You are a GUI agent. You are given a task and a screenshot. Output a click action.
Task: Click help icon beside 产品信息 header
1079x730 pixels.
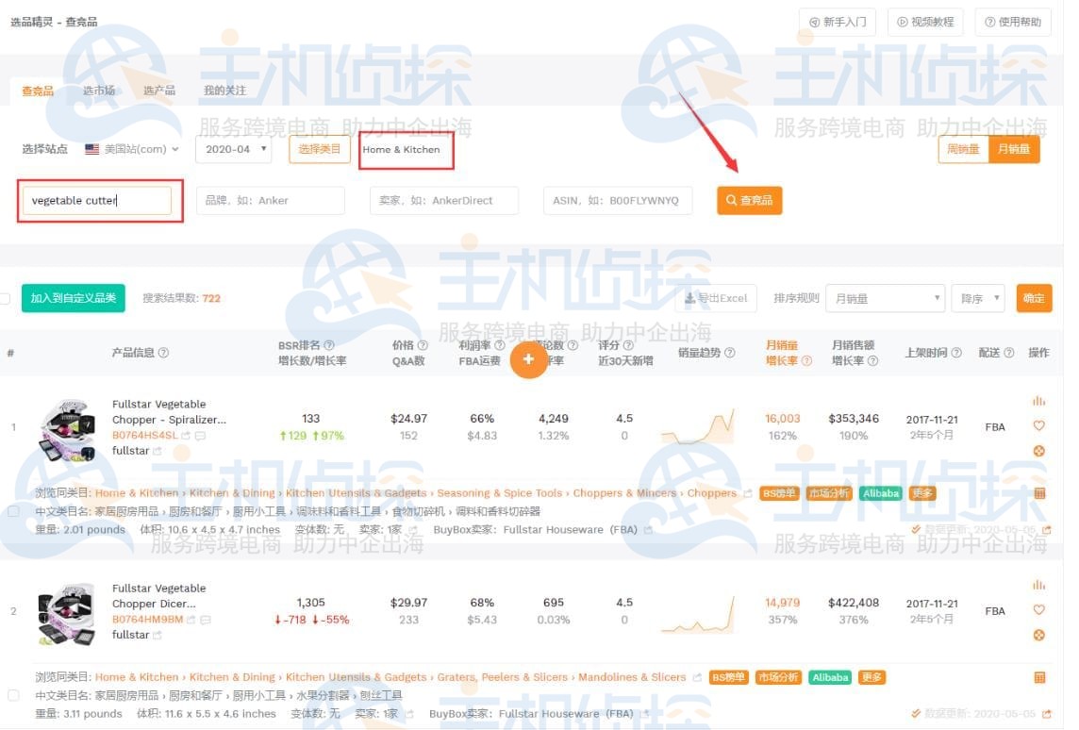click(x=163, y=353)
